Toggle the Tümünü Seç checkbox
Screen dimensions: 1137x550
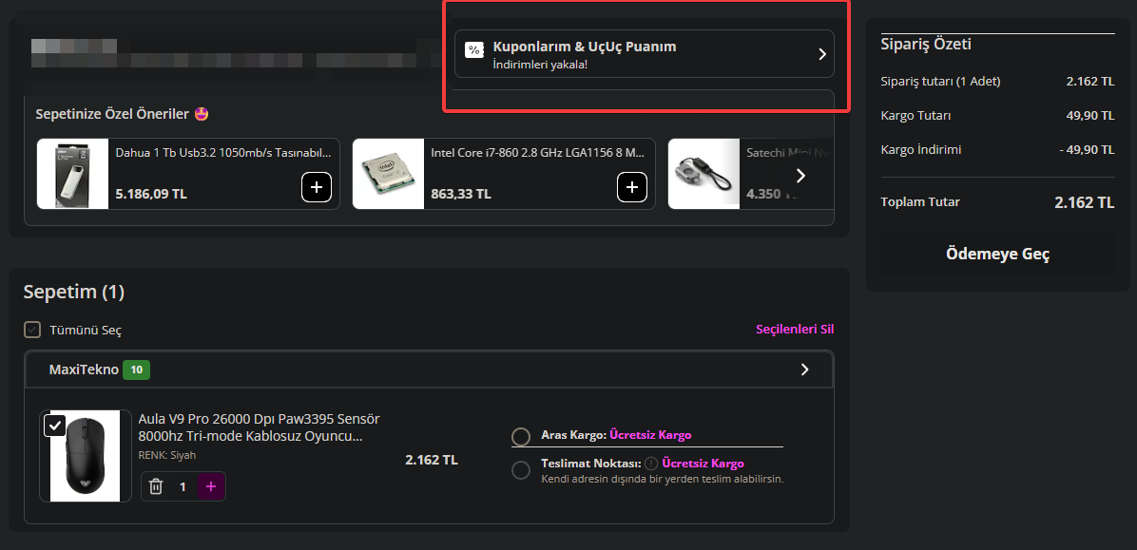coord(32,330)
